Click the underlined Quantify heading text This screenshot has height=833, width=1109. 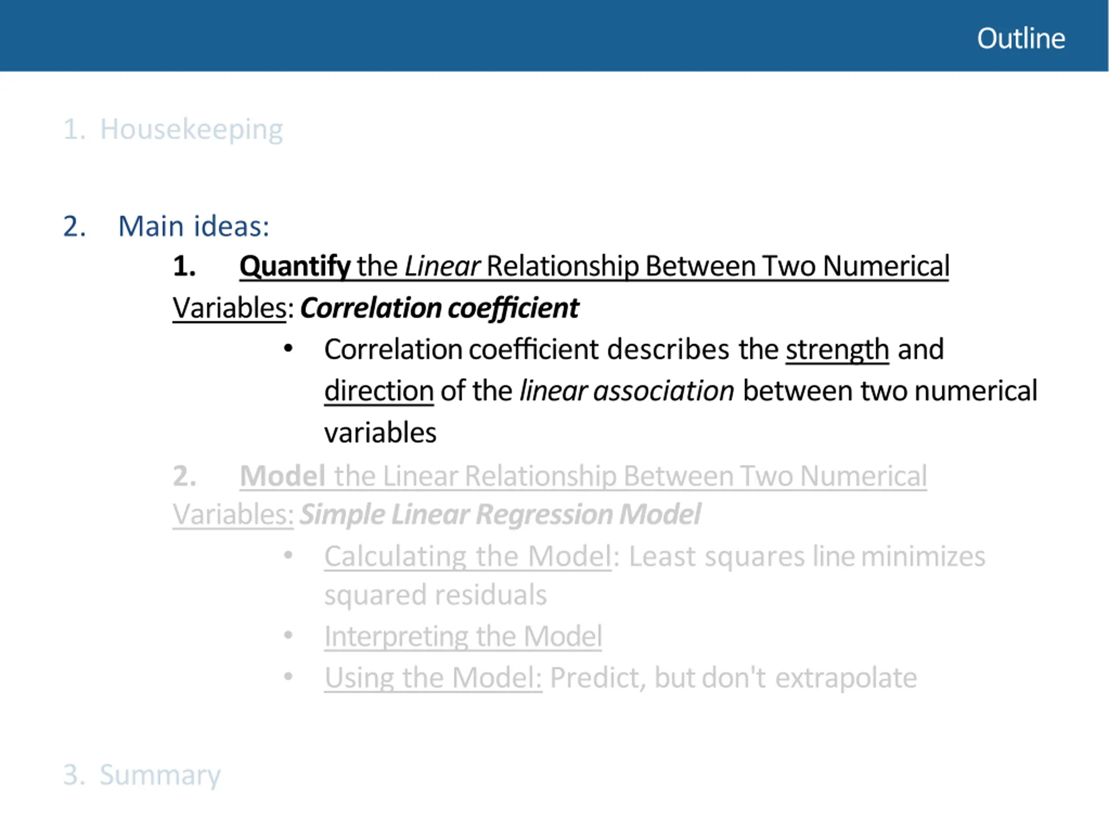pyautogui.click(x=294, y=266)
